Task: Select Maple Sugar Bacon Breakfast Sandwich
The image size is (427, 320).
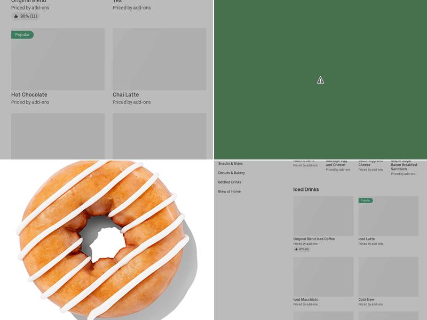Action: click(x=404, y=165)
